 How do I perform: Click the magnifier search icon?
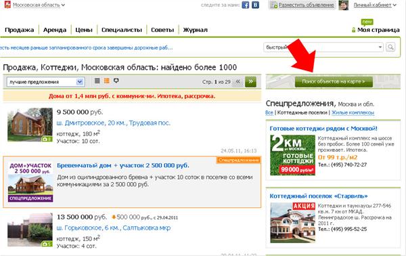(x=390, y=47)
